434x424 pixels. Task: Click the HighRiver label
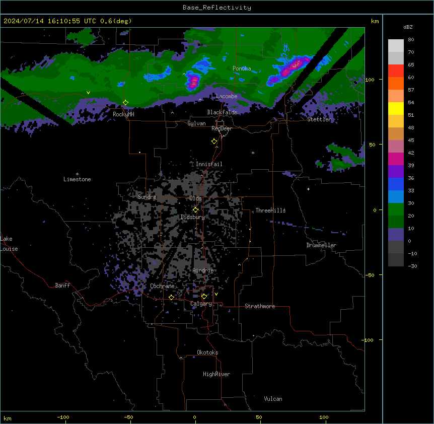coord(216,374)
